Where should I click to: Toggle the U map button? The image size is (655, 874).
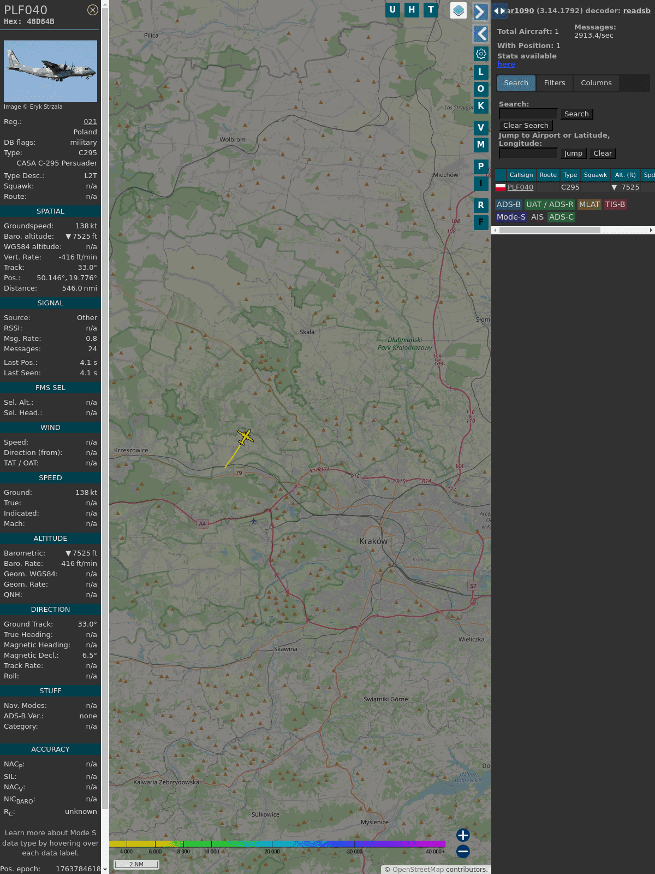[x=392, y=10]
